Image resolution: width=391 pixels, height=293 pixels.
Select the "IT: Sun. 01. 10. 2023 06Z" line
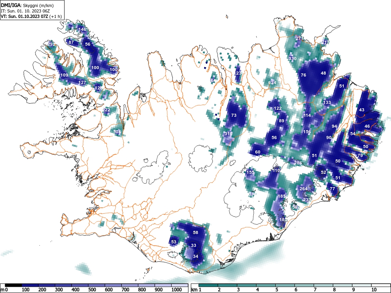[x=24, y=11]
